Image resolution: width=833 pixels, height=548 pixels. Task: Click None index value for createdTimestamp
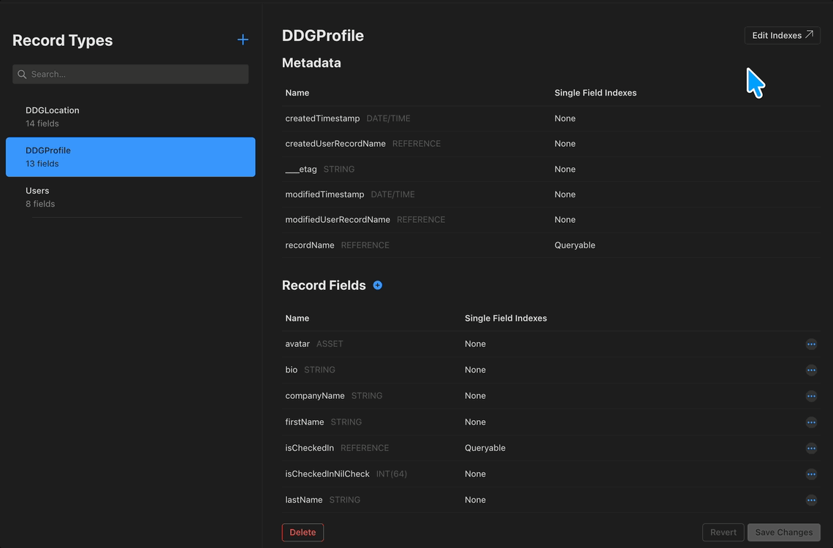coord(565,118)
